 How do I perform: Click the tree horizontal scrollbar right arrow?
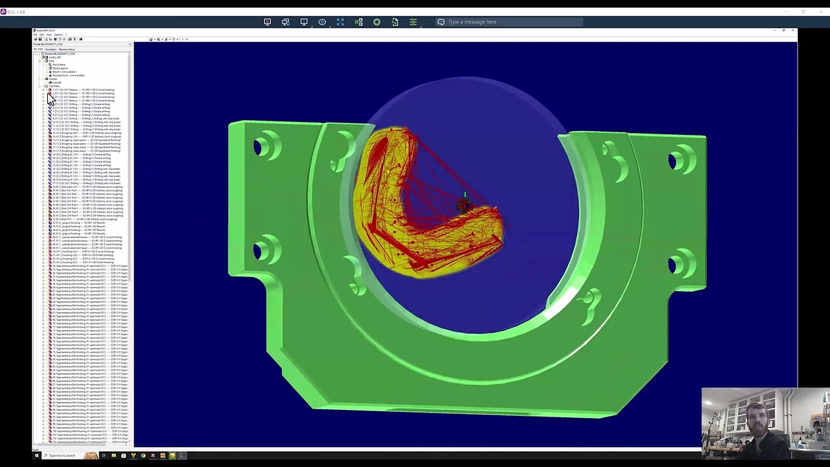tap(126, 445)
